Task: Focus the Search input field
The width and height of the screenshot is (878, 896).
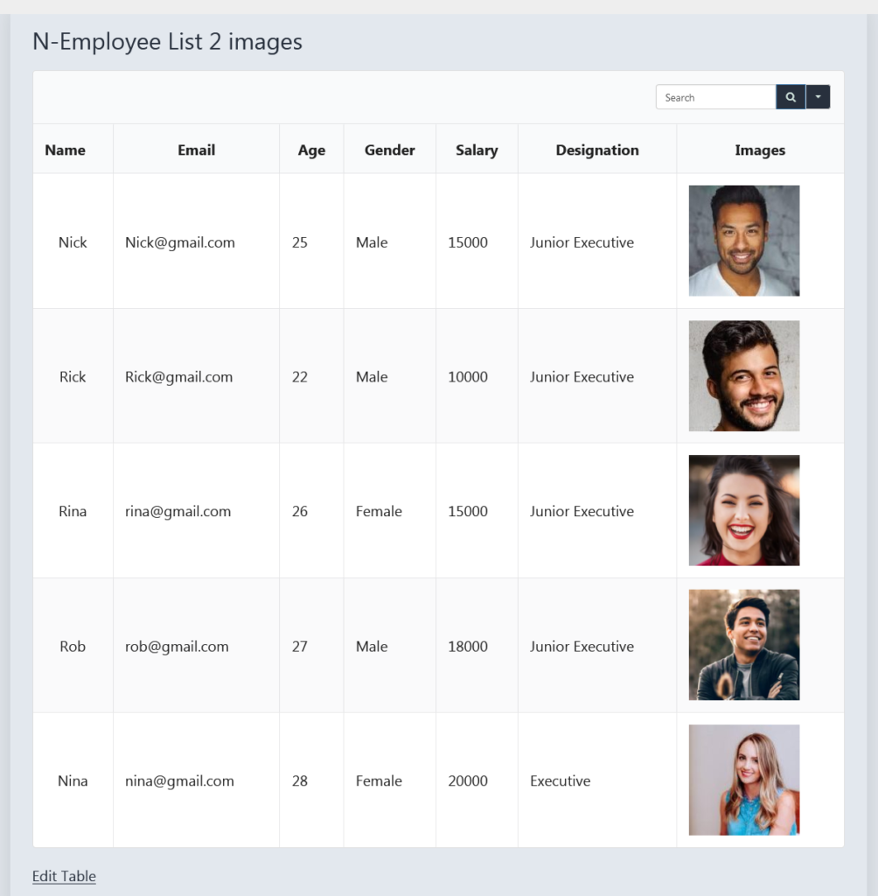Action: [x=715, y=97]
